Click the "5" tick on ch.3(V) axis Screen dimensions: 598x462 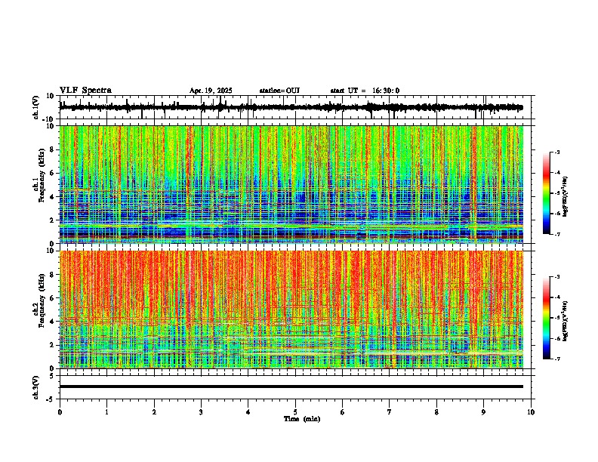[53, 376]
